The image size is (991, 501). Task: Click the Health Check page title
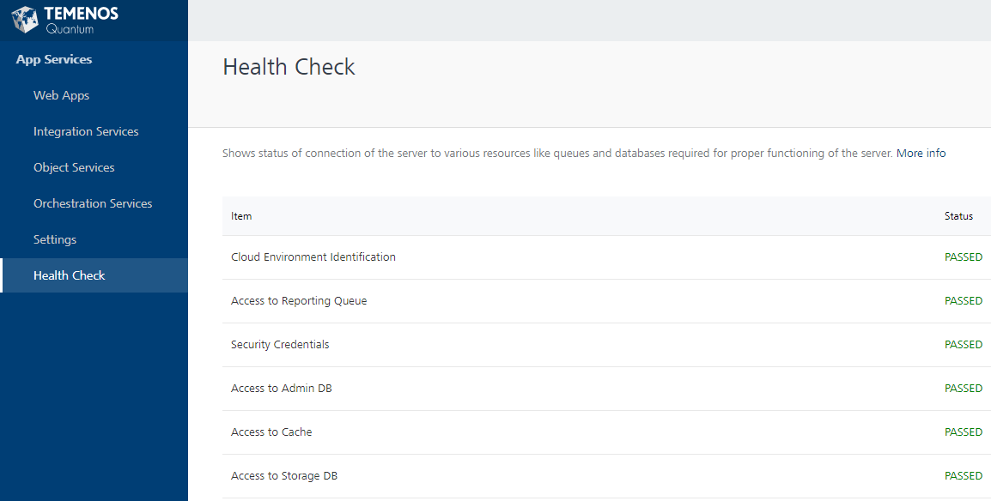click(x=289, y=67)
